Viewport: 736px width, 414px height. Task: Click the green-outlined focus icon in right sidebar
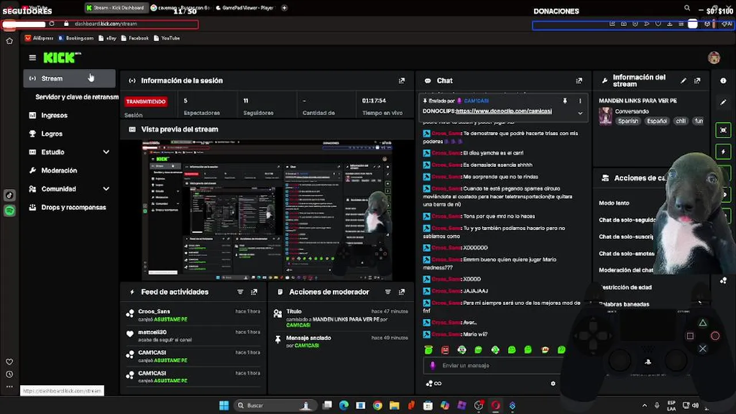click(723, 130)
